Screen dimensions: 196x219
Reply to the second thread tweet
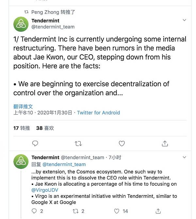point(35,211)
